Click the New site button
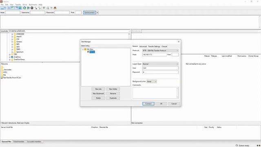Viewport: 261px width, 147px height. 98,89
